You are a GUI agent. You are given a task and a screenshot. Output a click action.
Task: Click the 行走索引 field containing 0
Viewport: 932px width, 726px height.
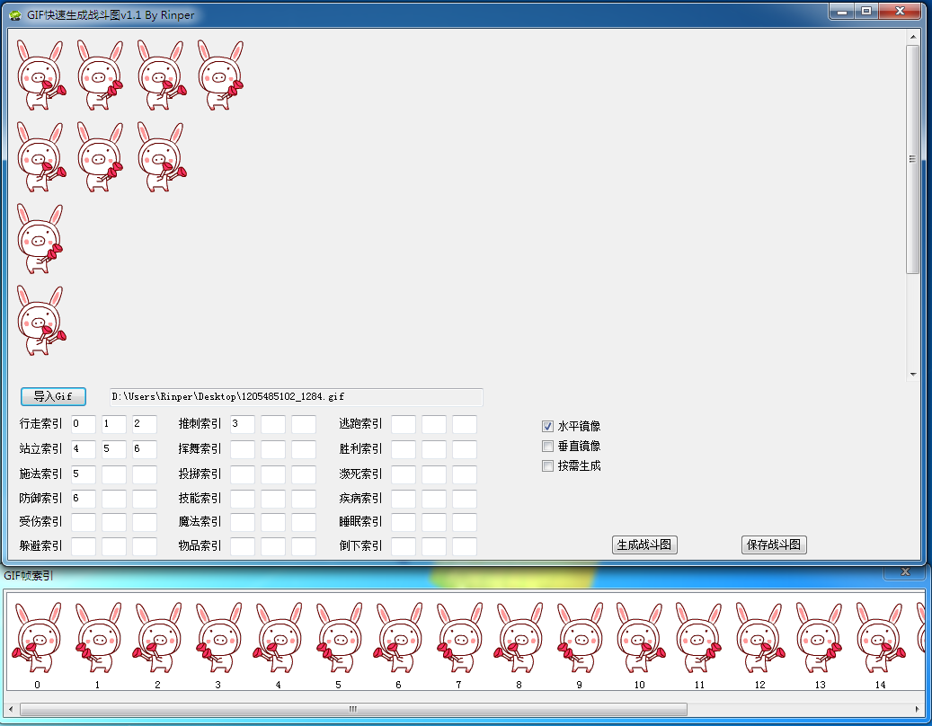(x=84, y=424)
